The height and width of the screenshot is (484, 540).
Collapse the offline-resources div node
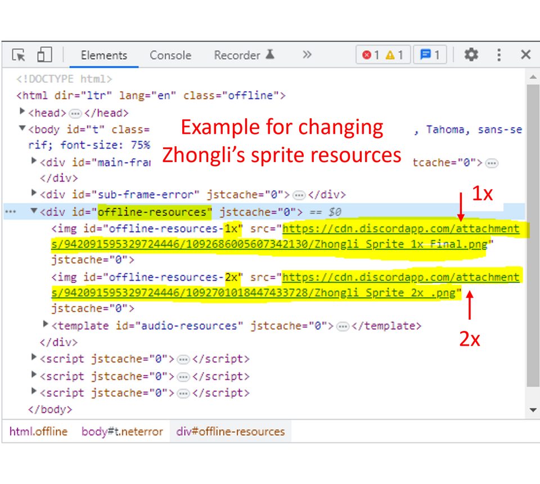point(34,212)
